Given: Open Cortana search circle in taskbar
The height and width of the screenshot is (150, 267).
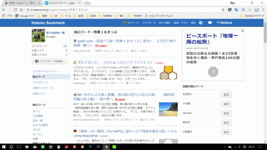Looking at the screenshot, I should point(11,147).
